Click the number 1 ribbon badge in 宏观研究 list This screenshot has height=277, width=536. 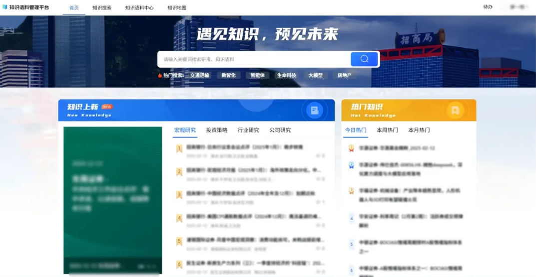(179, 148)
